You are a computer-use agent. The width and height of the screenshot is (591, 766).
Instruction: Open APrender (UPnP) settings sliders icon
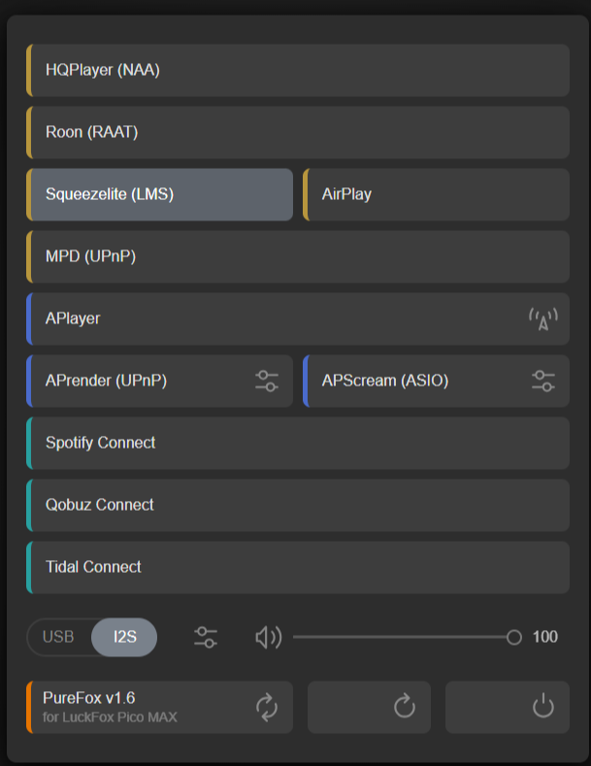[x=267, y=381]
